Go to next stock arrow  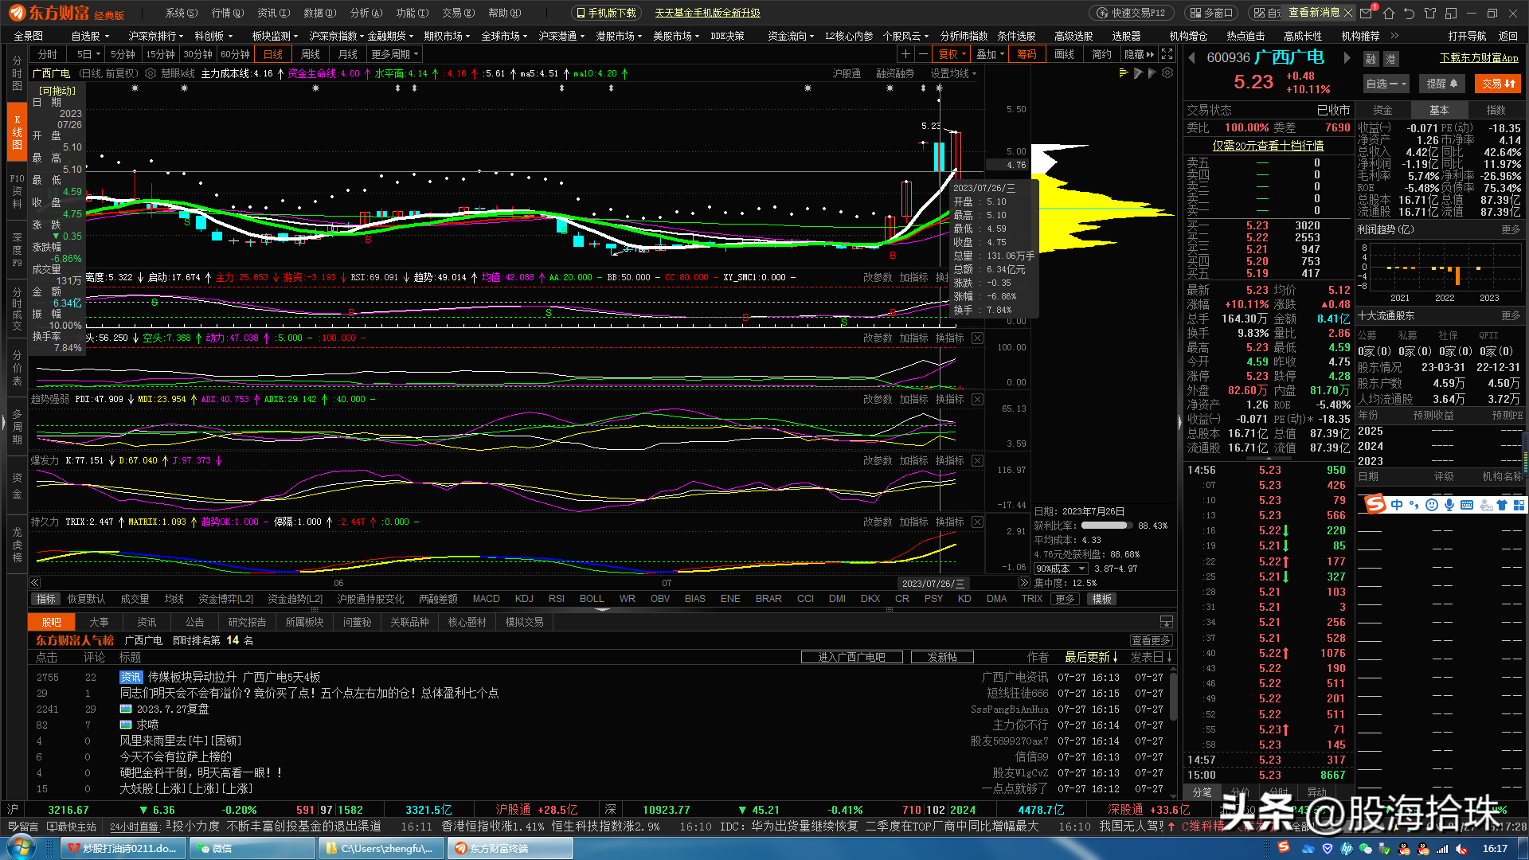[x=1347, y=57]
